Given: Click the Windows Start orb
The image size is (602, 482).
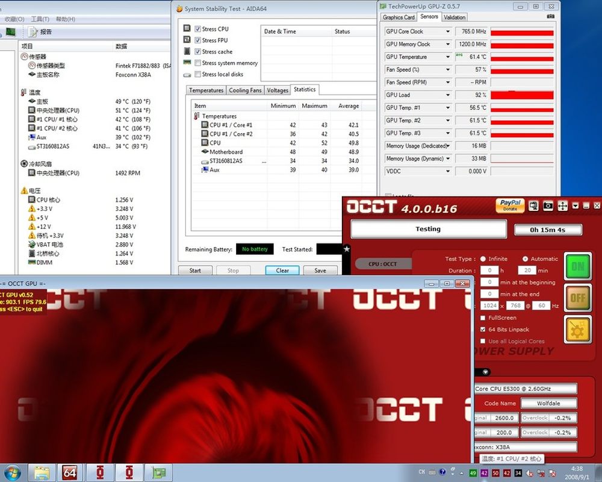Looking at the screenshot, I should click(x=13, y=472).
